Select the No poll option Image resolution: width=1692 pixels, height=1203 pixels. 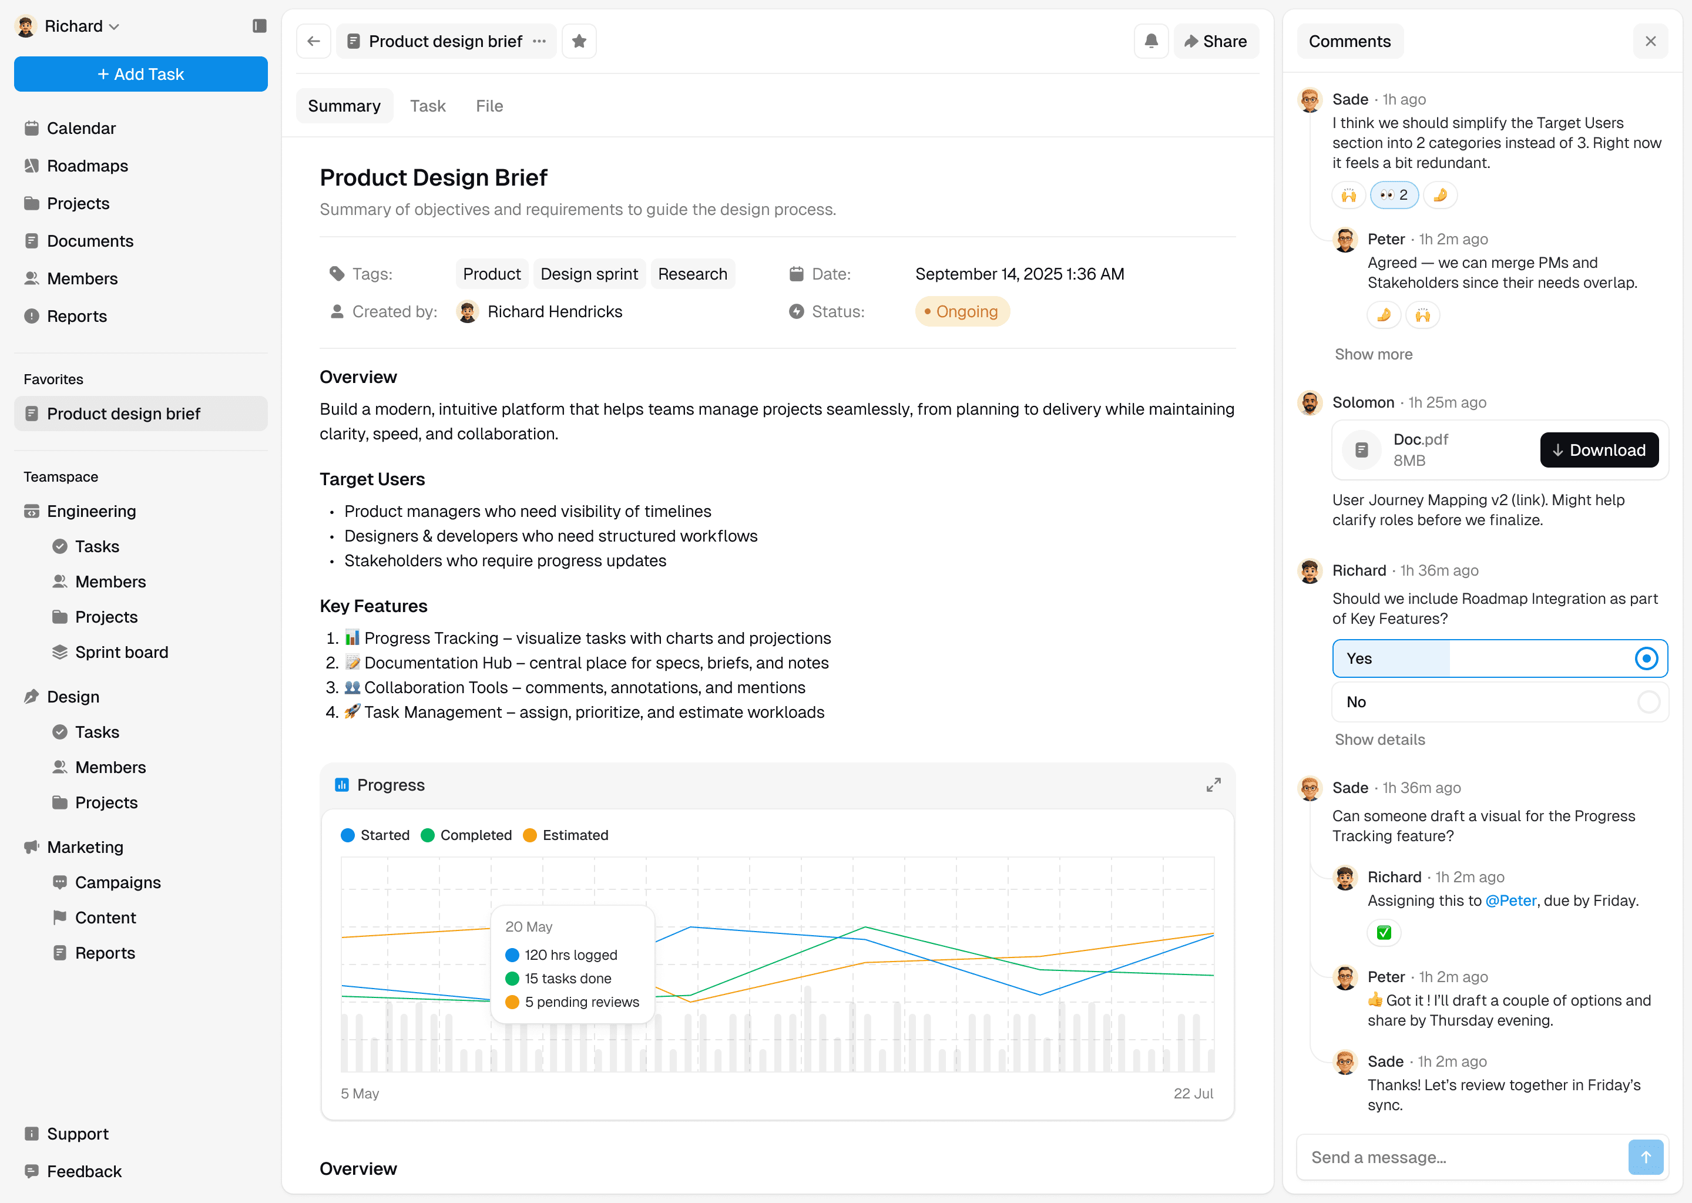[1499, 701]
